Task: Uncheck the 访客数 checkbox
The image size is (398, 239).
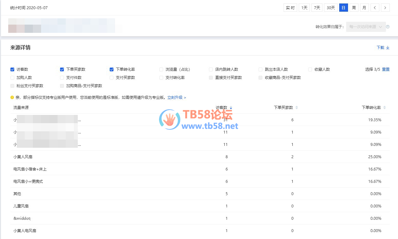Action: coord(12,69)
